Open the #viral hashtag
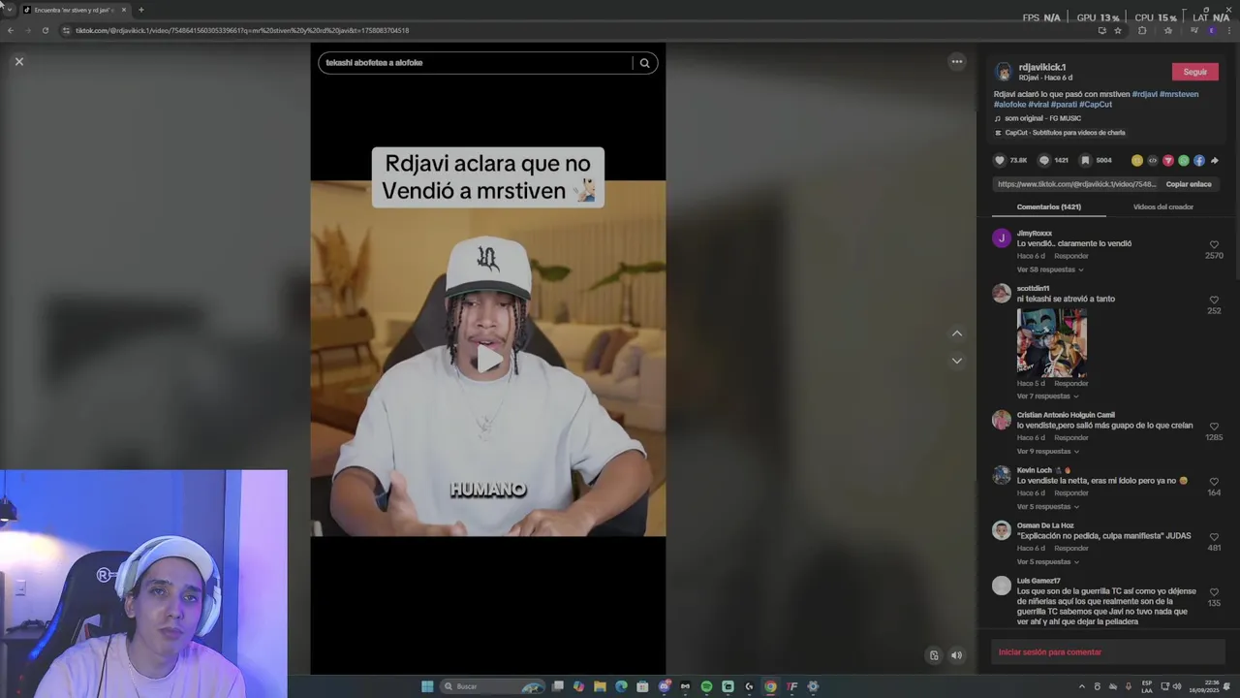The image size is (1240, 698). (x=1038, y=105)
